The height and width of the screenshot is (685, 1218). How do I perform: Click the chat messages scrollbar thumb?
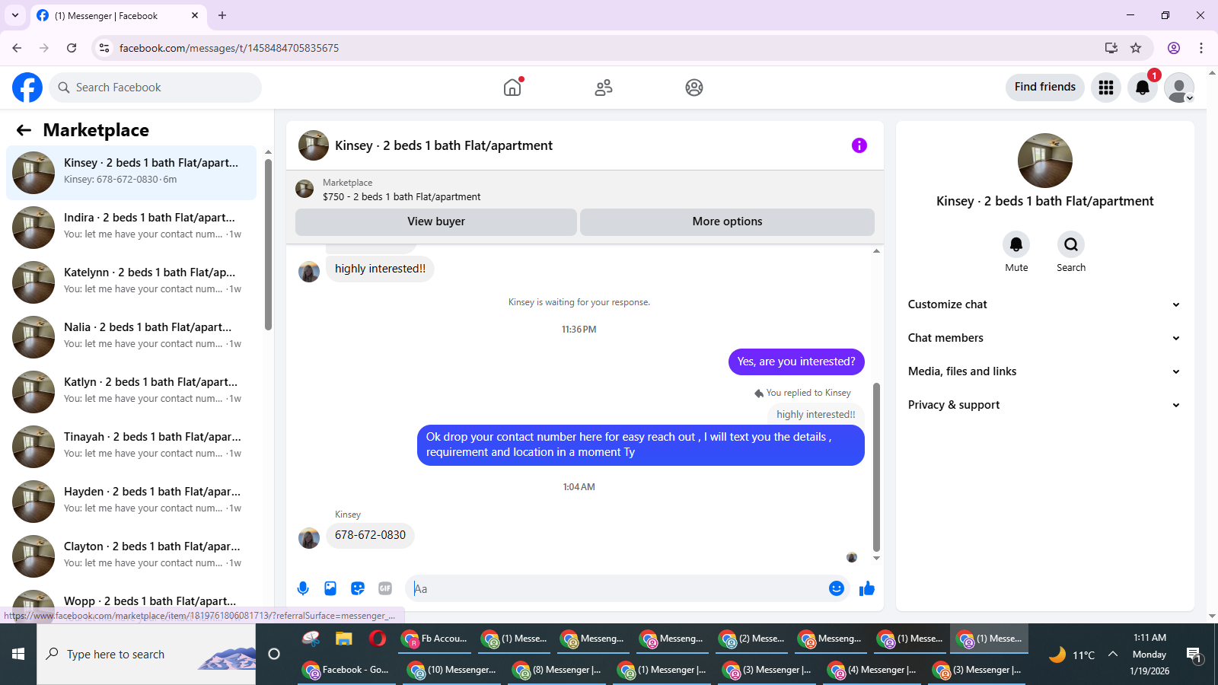coord(876,467)
